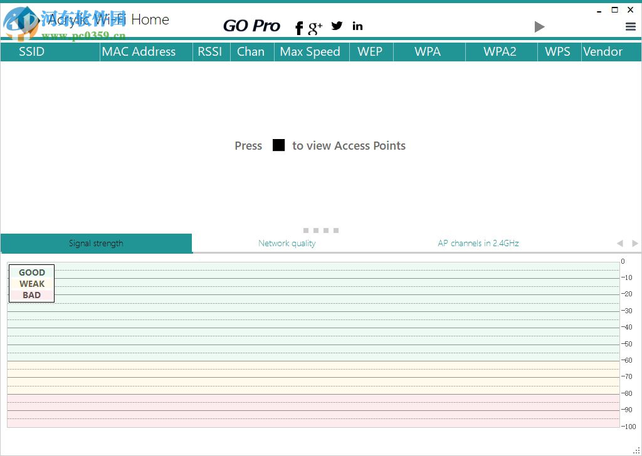
Task: Click the Acrylic Wi-Fi logo
Action: click(x=22, y=19)
